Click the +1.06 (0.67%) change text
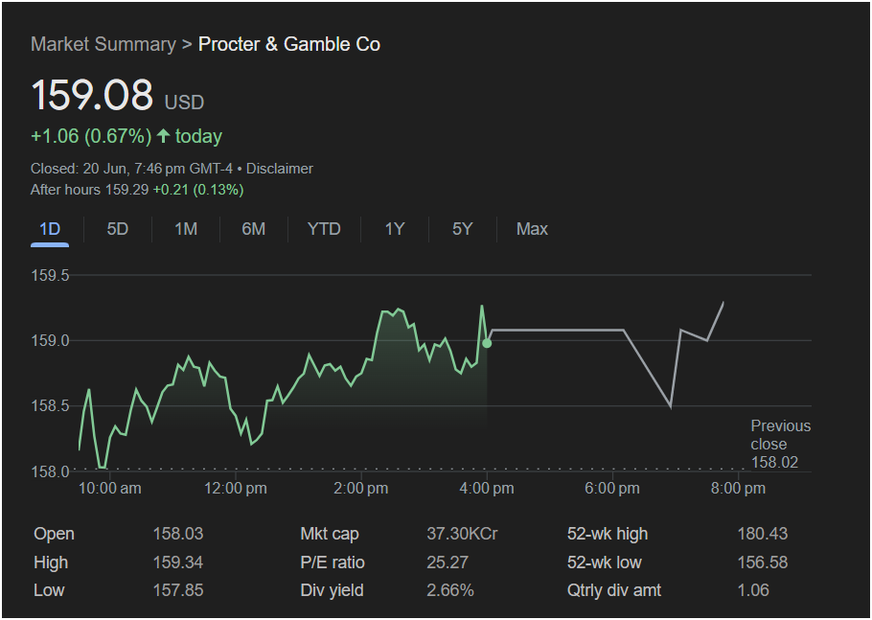The image size is (872, 620). pyautogui.click(x=91, y=136)
